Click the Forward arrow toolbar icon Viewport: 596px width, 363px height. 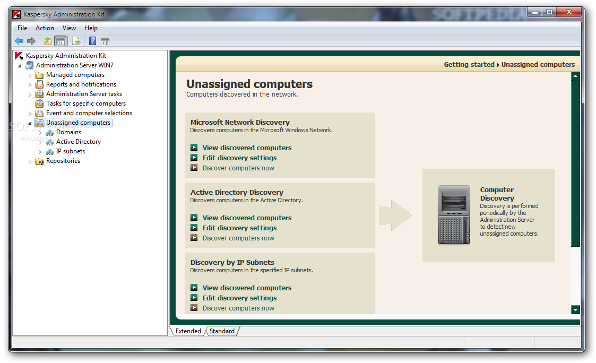click(x=31, y=41)
